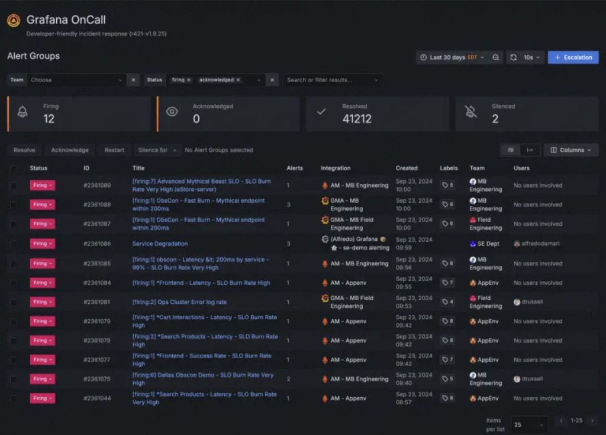The image size is (606, 435).
Task: Click the Search or filter results field
Action: pos(333,80)
